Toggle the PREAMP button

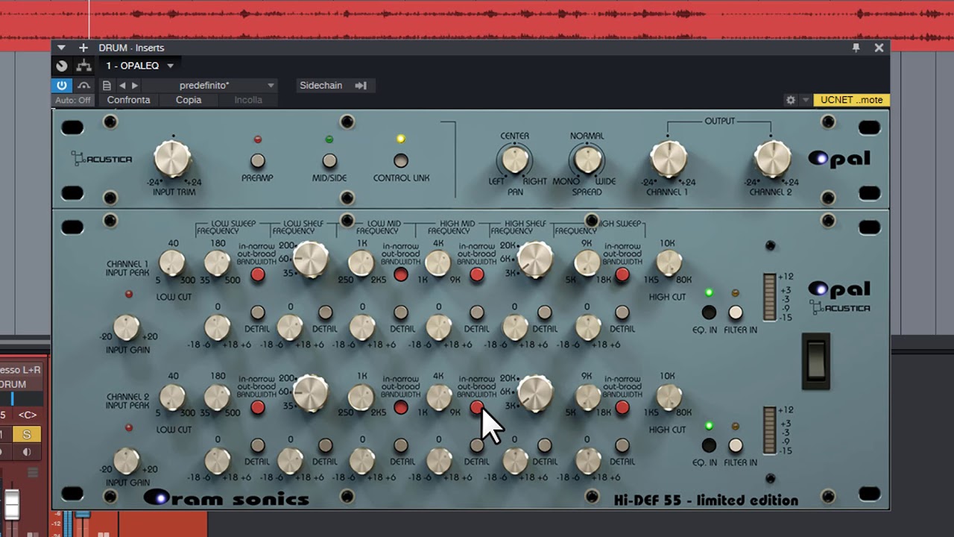coord(257,160)
